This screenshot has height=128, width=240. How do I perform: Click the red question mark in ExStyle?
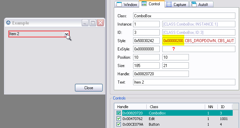[x=173, y=49]
